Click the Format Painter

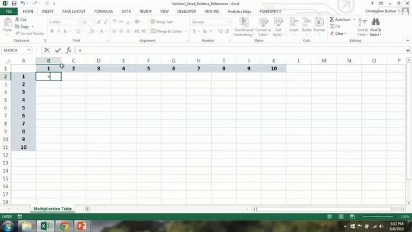[x=30, y=34]
